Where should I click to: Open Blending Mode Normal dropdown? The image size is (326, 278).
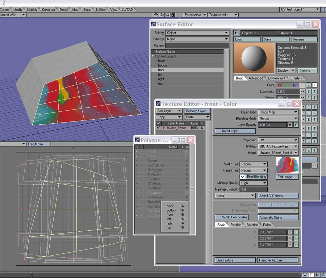point(278,119)
